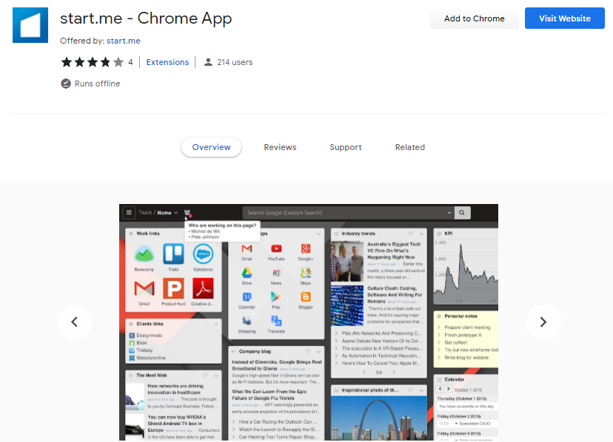Click the Trello icon in Work links
Screen dimensions: 613x442
(173, 255)
